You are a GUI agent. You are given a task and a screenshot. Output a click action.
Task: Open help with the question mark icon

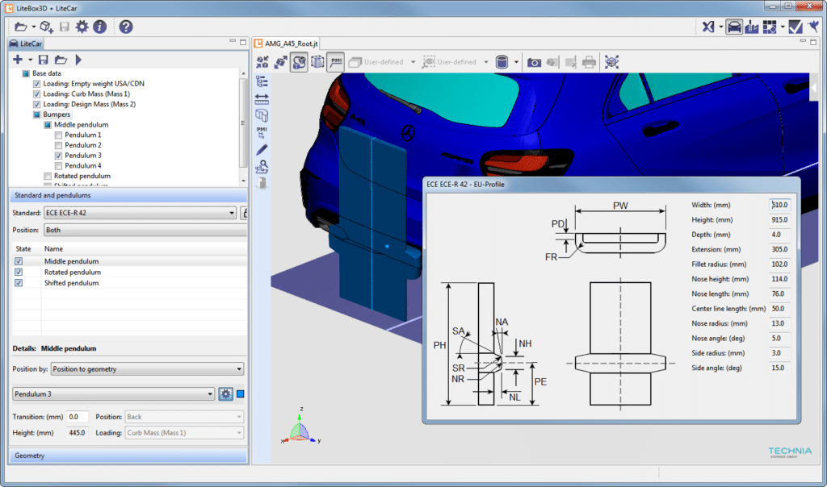(125, 27)
